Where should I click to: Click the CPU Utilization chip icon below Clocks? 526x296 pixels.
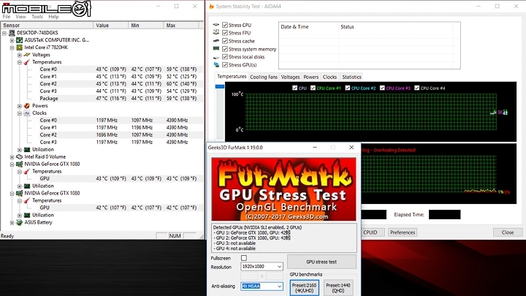(27, 149)
